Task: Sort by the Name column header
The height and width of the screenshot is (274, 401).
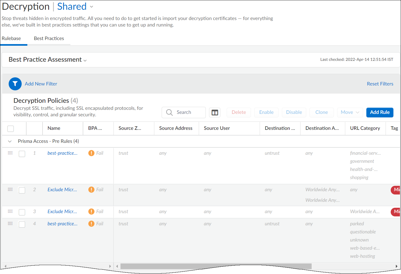Action: pyautogui.click(x=54, y=128)
